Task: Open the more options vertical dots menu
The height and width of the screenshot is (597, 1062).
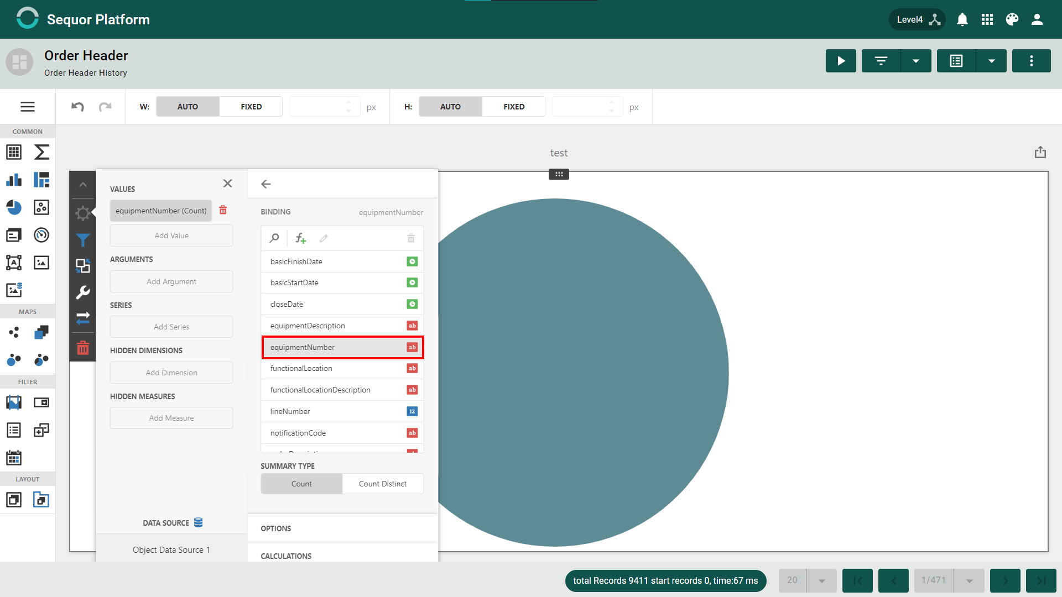Action: [x=1032, y=61]
